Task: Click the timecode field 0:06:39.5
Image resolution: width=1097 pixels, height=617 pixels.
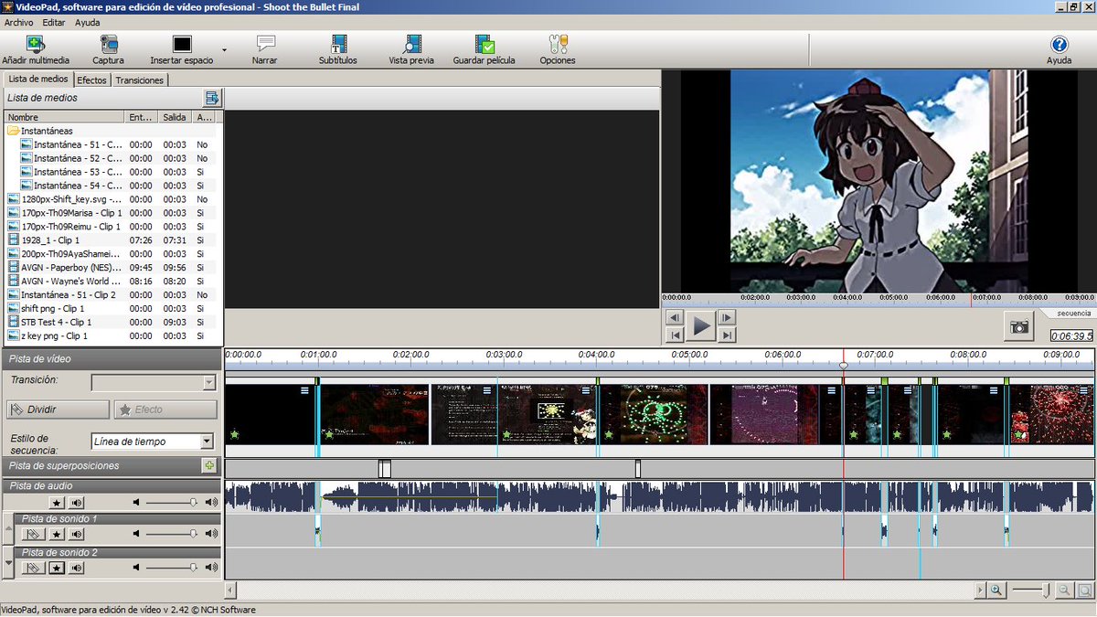Action: (1071, 335)
